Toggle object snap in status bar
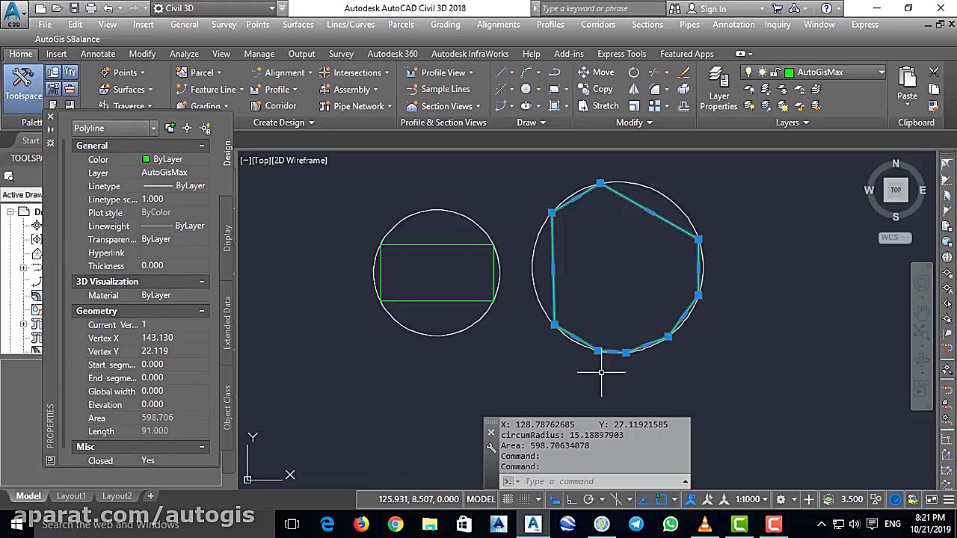 coord(662,499)
